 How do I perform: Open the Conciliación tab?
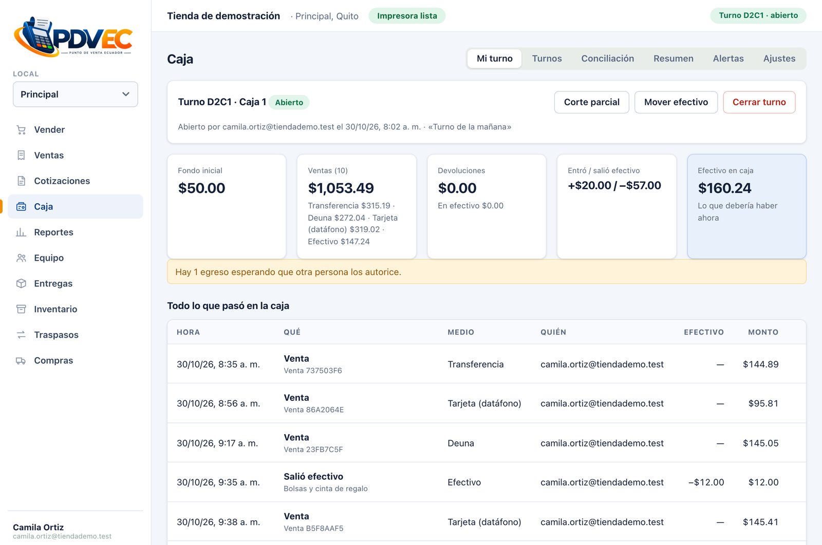(x=607, y=59)
